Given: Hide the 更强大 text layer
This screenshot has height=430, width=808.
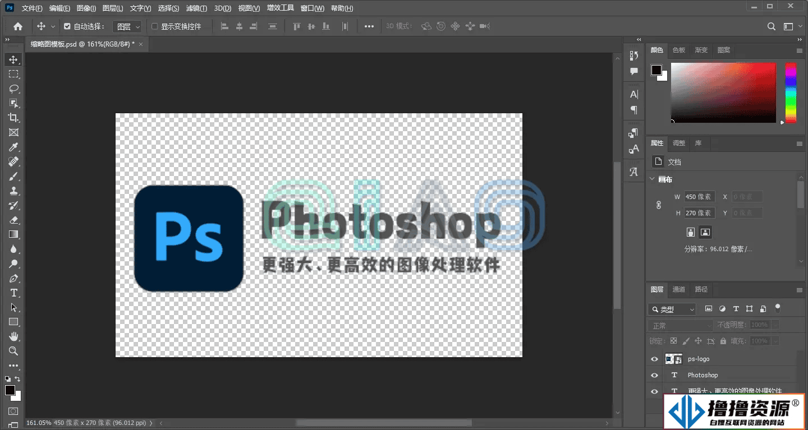Looking at the screenshot, I should point(654,391).
